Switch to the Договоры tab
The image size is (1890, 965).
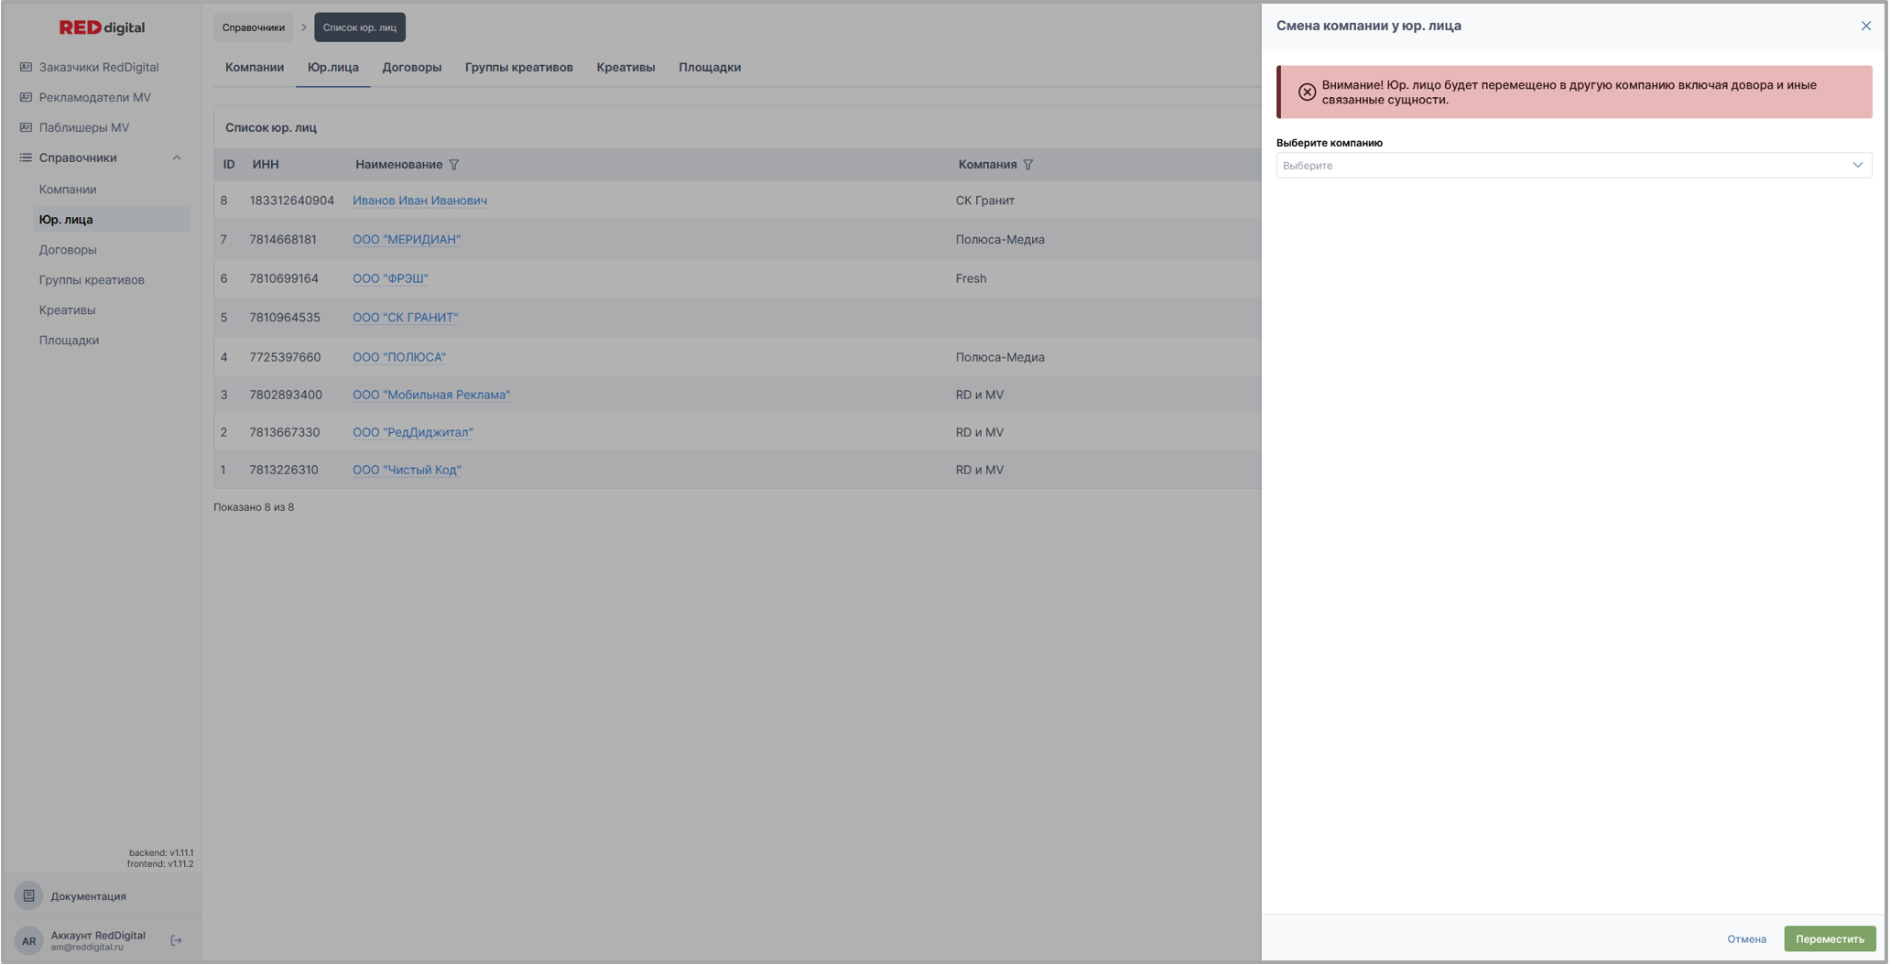[411, 67]
